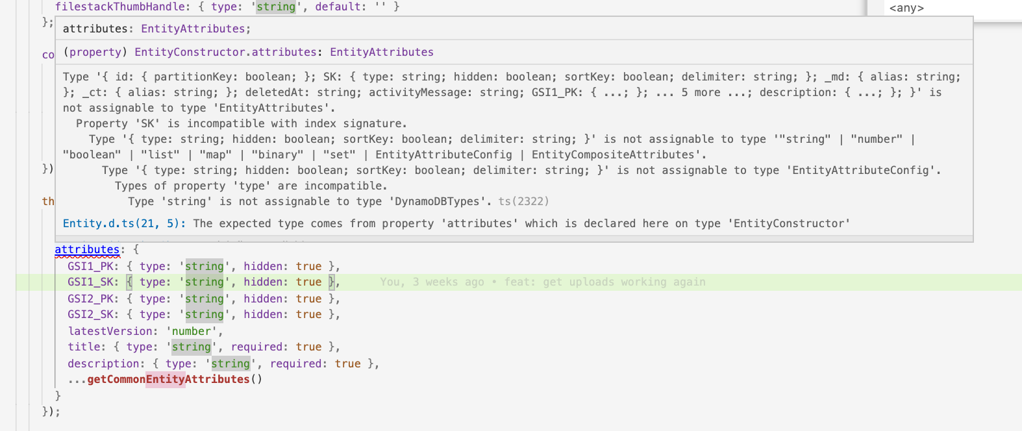The width and height of the screenshot is (1022, 431).
Task: Click the <any> text in the top-right panel
Action: point(906,8)
